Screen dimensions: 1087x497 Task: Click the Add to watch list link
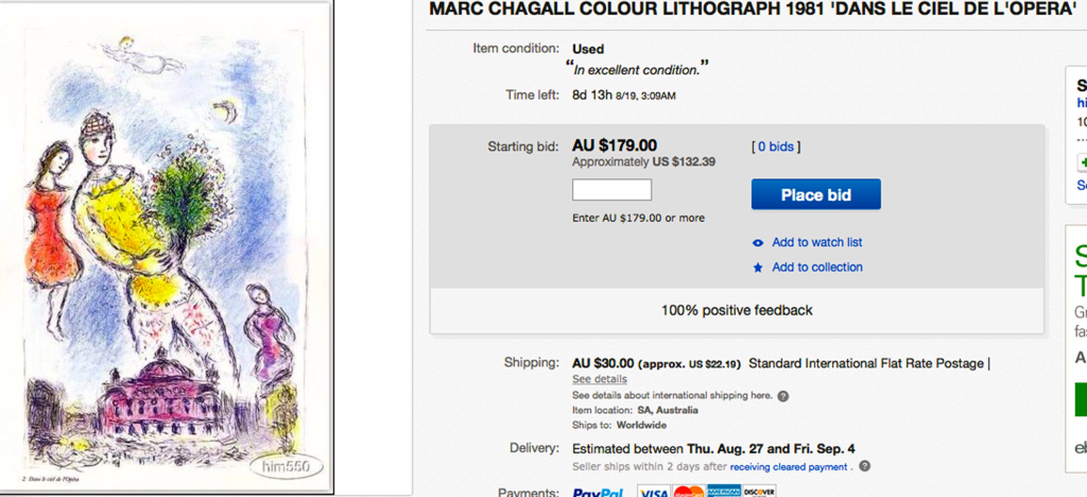click(x=817, y=242)
